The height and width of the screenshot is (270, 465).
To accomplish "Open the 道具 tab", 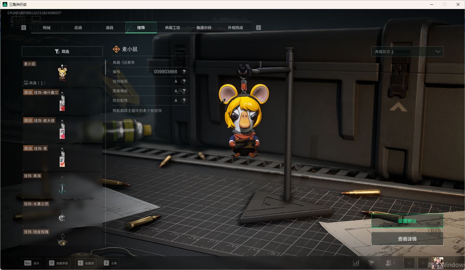I will (x=109, y=28).
